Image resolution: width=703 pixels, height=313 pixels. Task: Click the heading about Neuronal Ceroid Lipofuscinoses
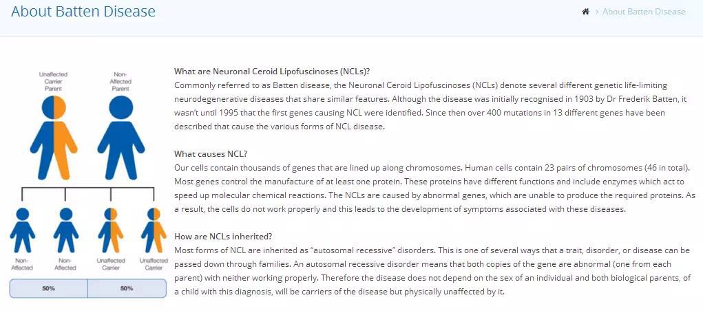click(x=272, y=71)
